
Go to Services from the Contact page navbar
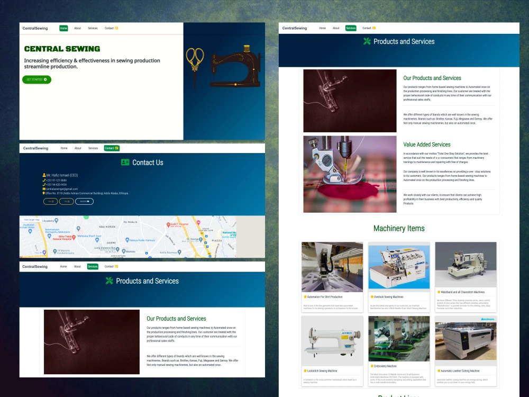coord(93,148)
